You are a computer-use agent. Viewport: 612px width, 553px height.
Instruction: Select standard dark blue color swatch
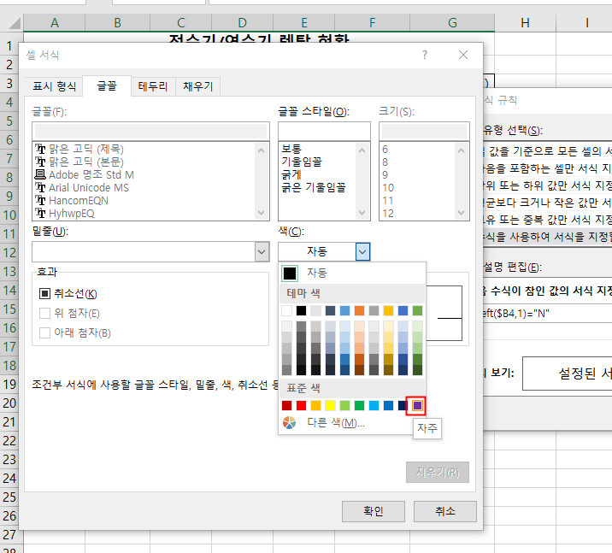[403, 405]
